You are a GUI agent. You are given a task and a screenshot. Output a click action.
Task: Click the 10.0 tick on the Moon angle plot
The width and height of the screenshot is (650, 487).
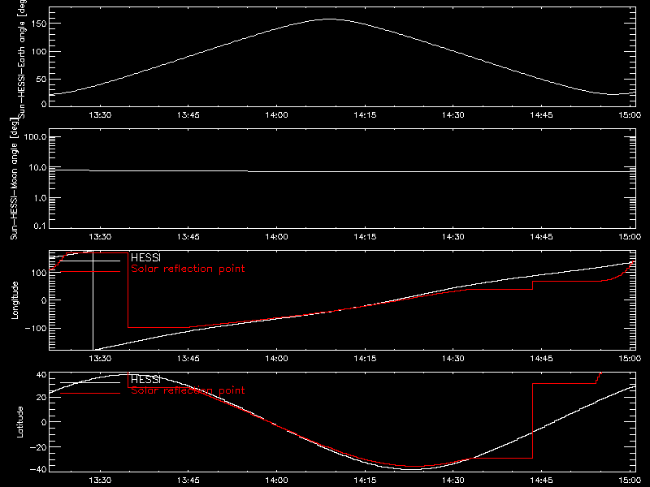point(37,167)
